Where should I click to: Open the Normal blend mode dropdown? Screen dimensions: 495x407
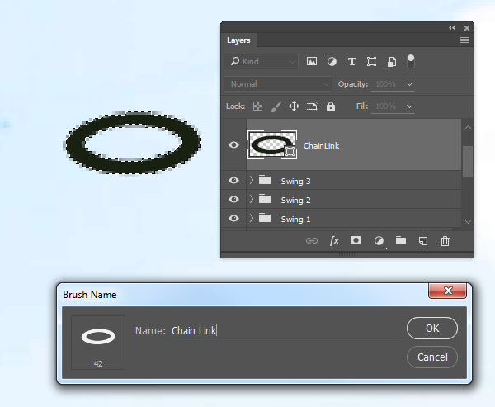(x=278, y=84)
